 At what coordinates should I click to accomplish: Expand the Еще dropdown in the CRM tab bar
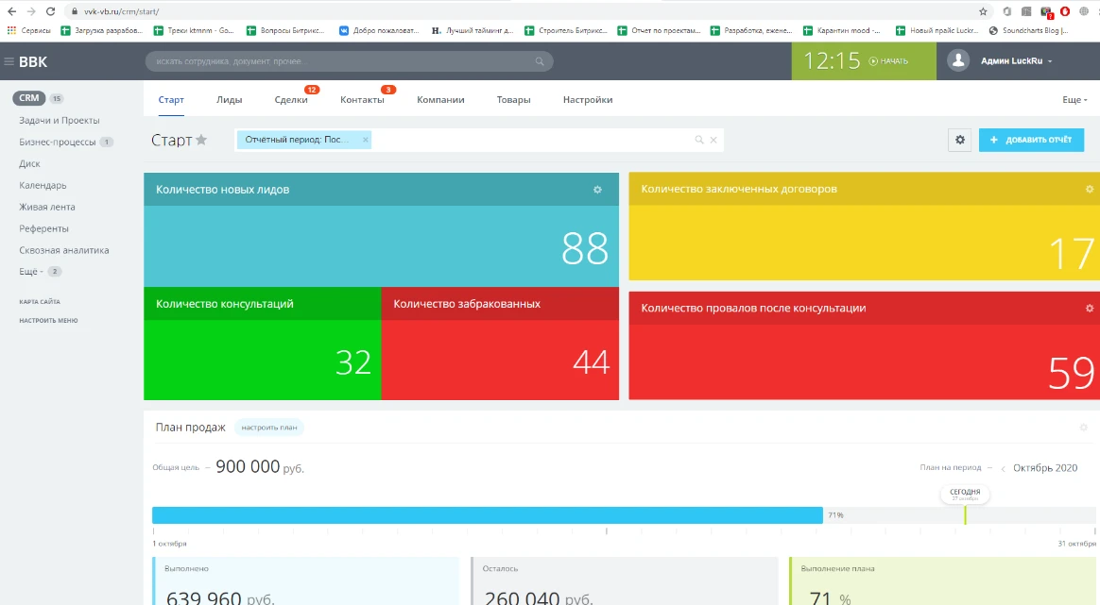point(1074,100)
